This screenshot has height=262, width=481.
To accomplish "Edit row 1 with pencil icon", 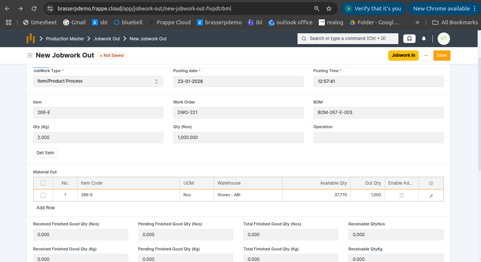I will click(x=431, y=195).
